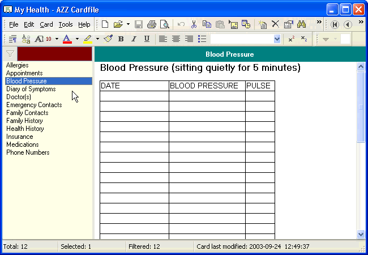
Task: Toggle superscript formatting
Action: pyautogui.click(x=291, y=39)
